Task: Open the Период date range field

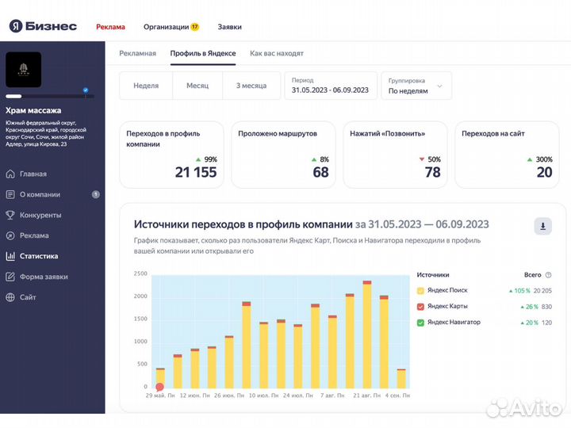Action: [330, 86]
